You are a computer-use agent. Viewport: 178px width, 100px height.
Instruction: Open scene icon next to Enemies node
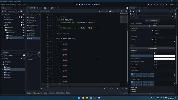click(22, 22)
